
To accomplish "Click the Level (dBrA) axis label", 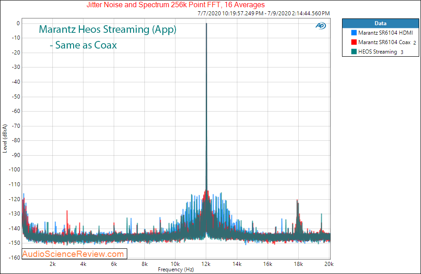I will (x=5, y=139).
